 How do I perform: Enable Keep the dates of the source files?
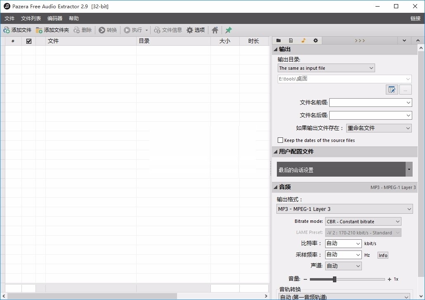pos(281,140)
